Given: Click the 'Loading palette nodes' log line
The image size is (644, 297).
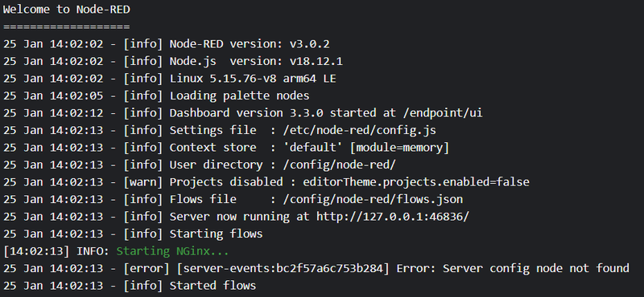Looking at the screenshot, I should (x=156, y=96).
